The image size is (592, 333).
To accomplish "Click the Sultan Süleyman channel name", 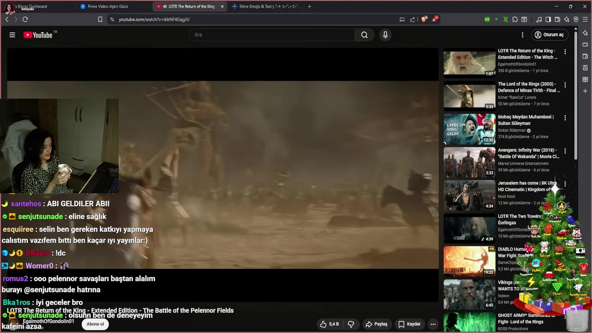I will (x=512, y=130).
